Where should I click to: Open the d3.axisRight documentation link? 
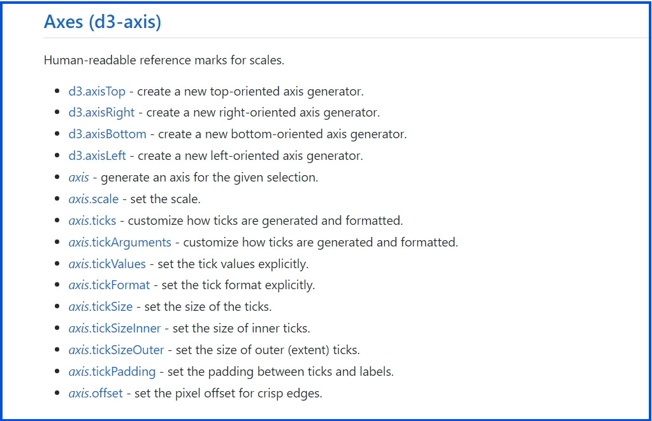point(101,113)
